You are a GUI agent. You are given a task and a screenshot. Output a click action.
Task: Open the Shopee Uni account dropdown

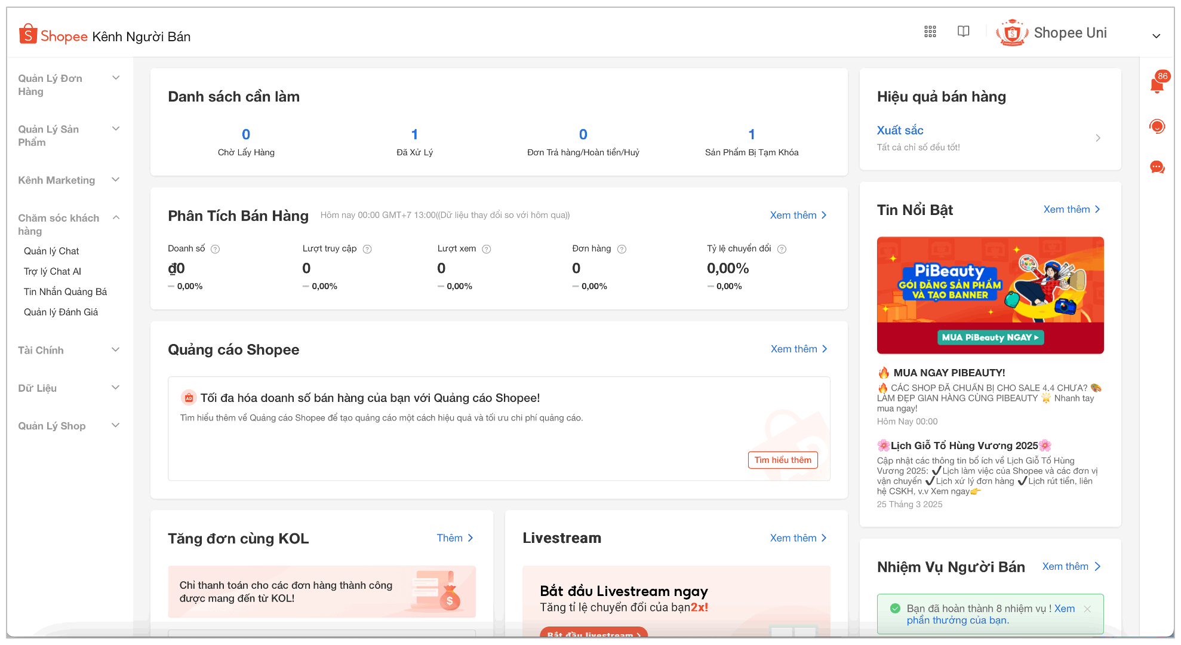(x=1156, y=36)
